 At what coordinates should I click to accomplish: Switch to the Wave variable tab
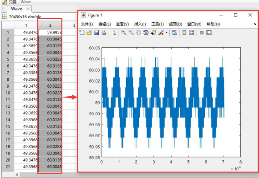[16, 9]
